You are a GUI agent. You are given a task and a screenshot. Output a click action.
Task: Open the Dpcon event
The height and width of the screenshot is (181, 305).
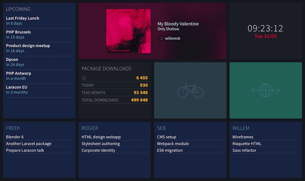click(12, 60)
